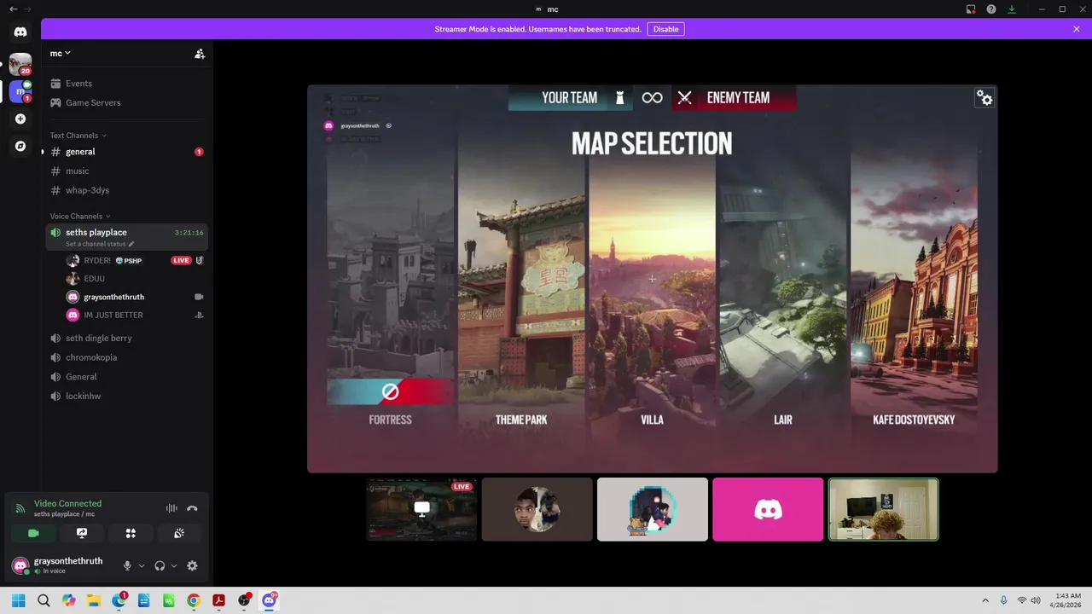Open the soundboard button
This screenshot has width=1092, height=614.
coord(179,533)
